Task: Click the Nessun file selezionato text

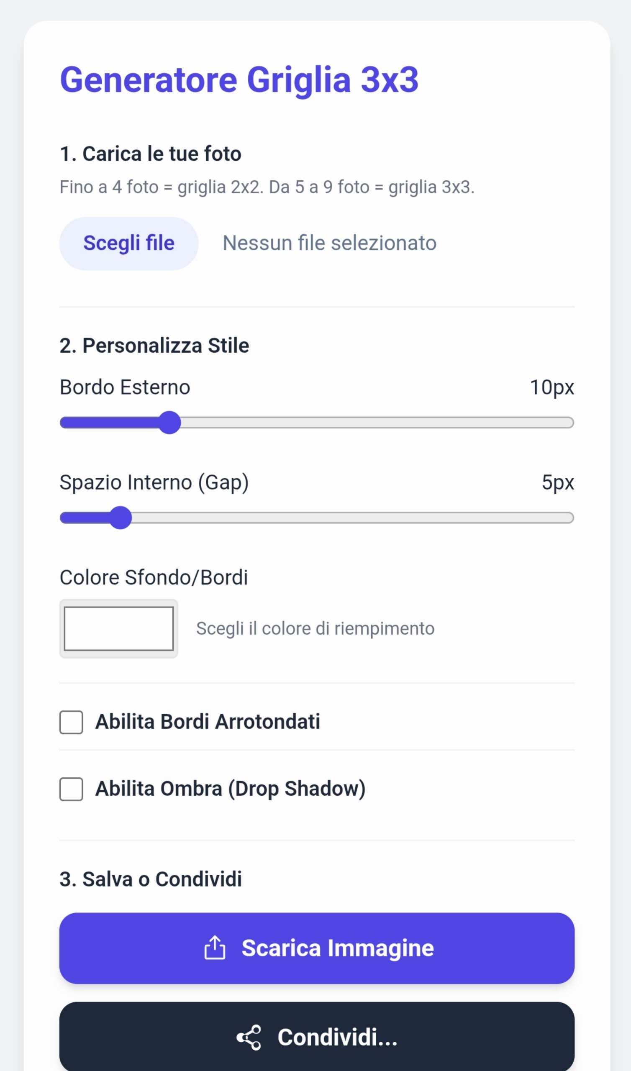Action: coord(330,243)
